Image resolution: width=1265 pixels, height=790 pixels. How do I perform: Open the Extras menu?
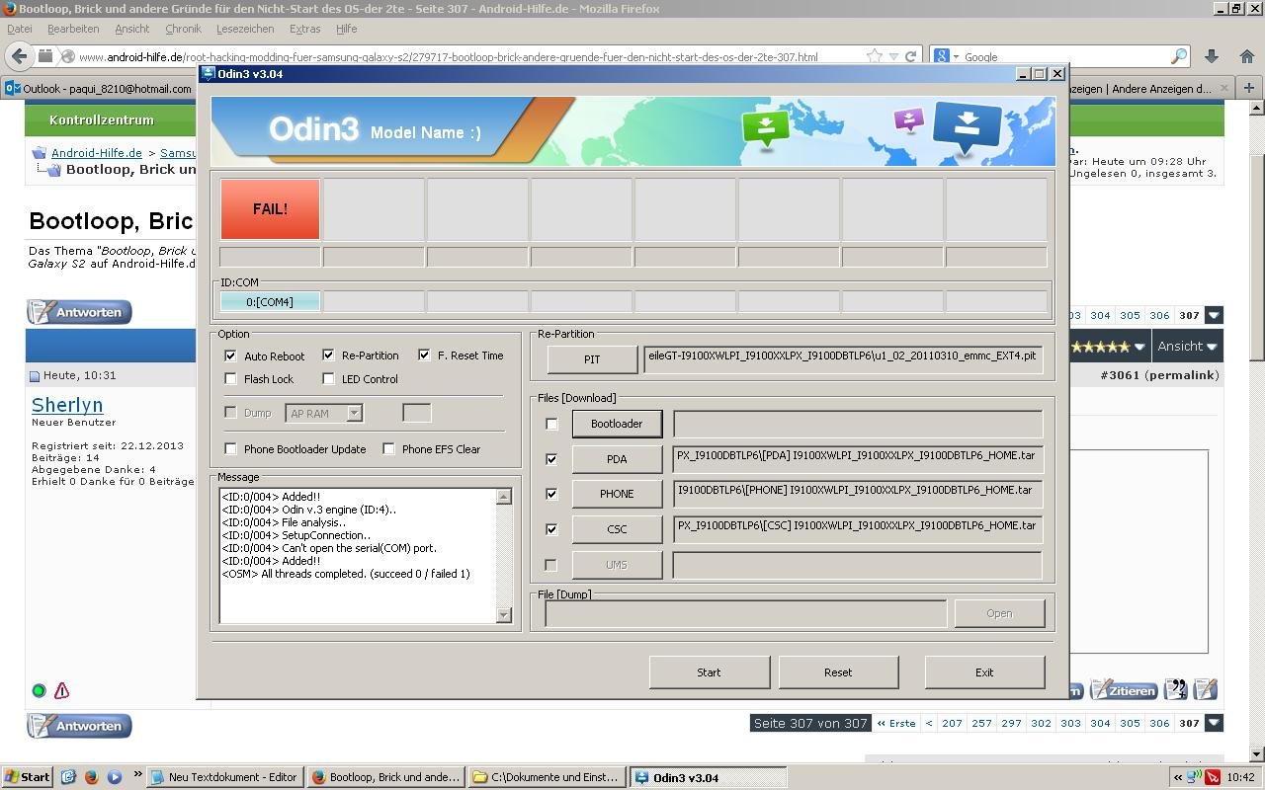pos(304,30)
